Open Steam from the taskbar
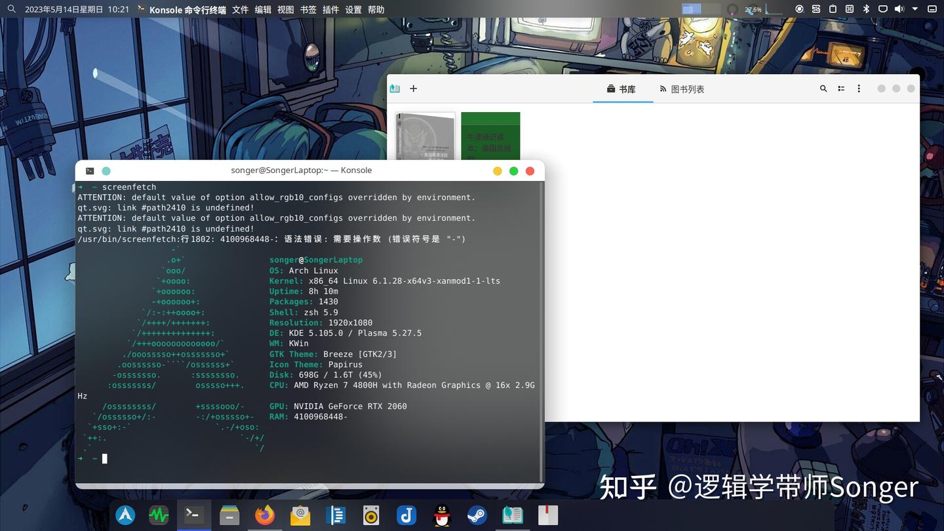Viewport: 944px width, 531px height. 477,515
